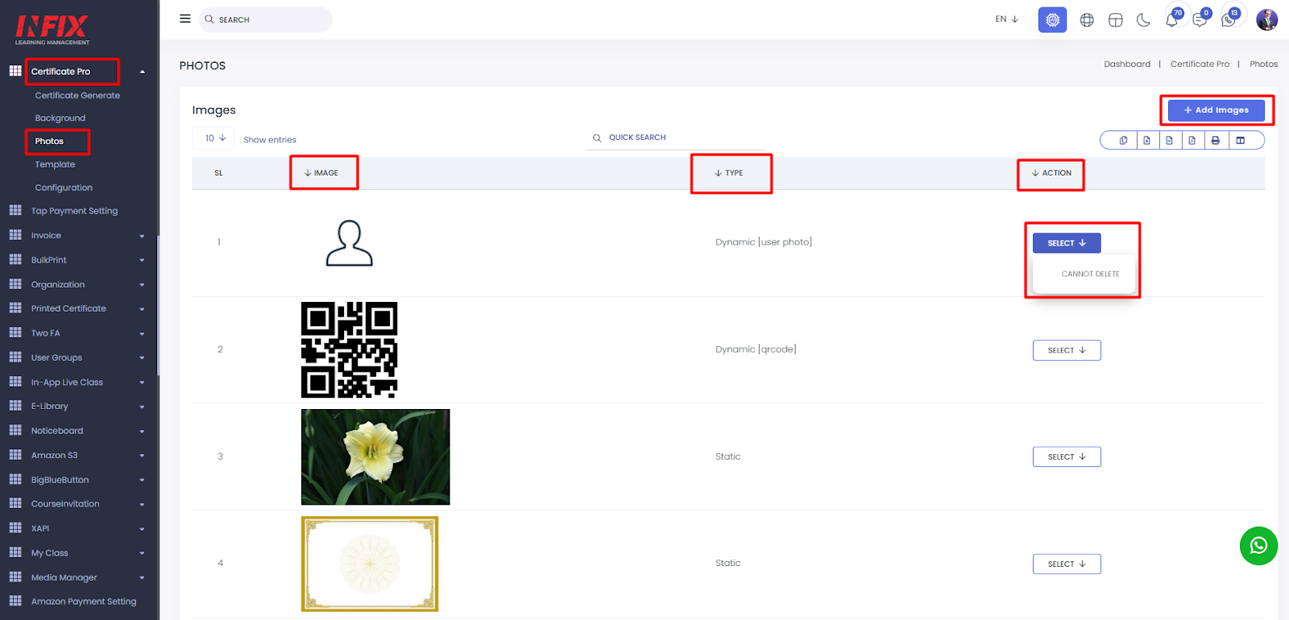
Task: Open the user profile avatar
Action: 1266,19
